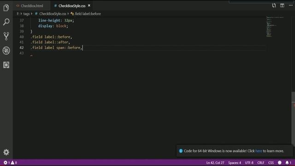Viewport: 295px width, 166px height.
Task: Click line number 42 in gutter
Action: click(x=22, y=47)
